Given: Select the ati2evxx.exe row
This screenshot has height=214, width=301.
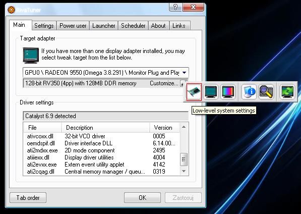Looking at the screenshot, I should pos(101,165).
